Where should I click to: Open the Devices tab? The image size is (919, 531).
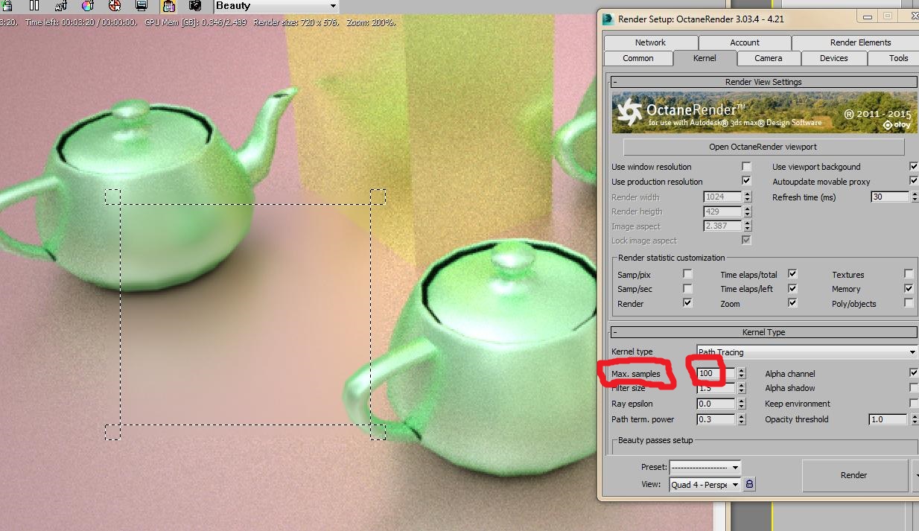[x=833, y=58]
